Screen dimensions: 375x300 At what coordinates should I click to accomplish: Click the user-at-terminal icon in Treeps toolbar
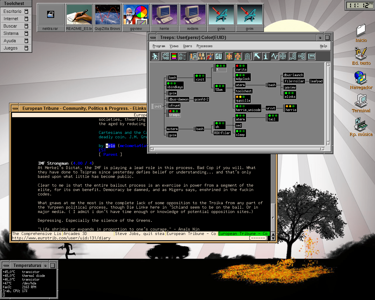pos(193,56)
